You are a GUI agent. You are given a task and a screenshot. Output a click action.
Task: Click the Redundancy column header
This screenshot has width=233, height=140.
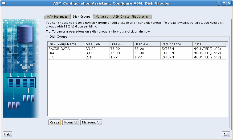176,44
